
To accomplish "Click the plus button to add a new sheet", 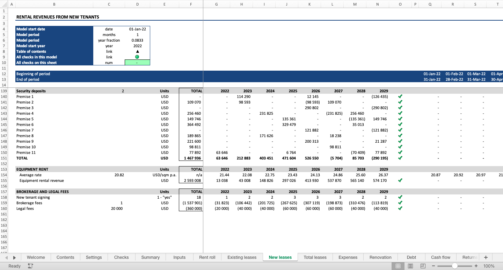I will (486, 257).
